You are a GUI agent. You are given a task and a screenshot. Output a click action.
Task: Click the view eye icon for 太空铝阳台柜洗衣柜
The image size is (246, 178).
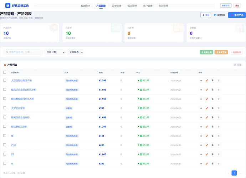201,80
